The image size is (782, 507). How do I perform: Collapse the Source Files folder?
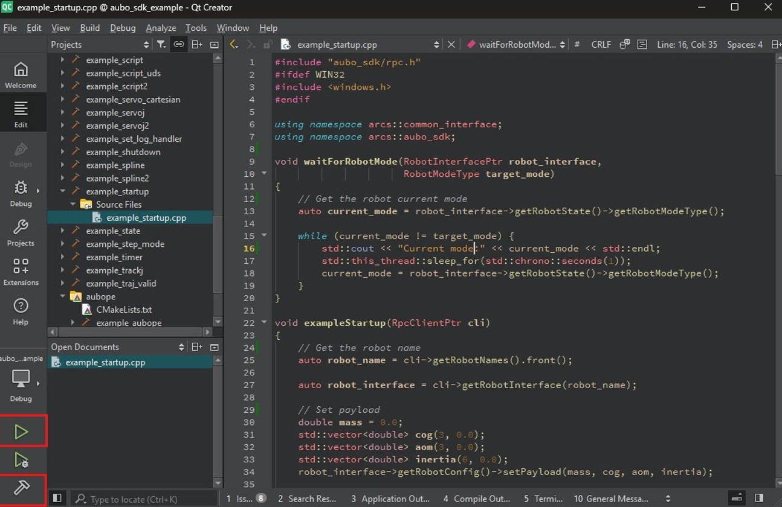click(x=73, y=205)
